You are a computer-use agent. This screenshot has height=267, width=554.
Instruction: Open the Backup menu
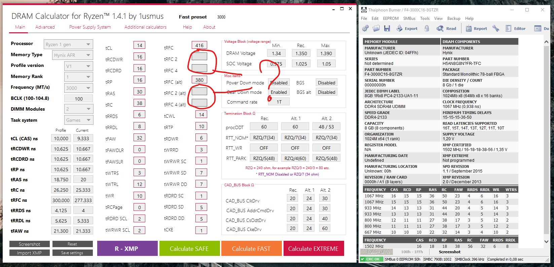pyautogui.click(x=454, y=18)
